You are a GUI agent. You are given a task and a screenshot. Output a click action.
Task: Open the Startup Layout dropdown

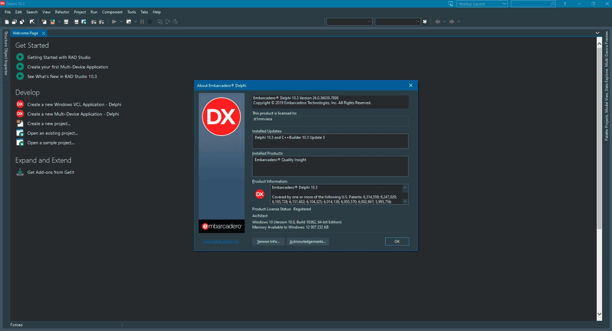482,4
